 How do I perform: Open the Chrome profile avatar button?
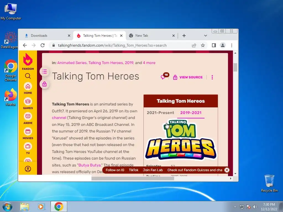(223, 45)
